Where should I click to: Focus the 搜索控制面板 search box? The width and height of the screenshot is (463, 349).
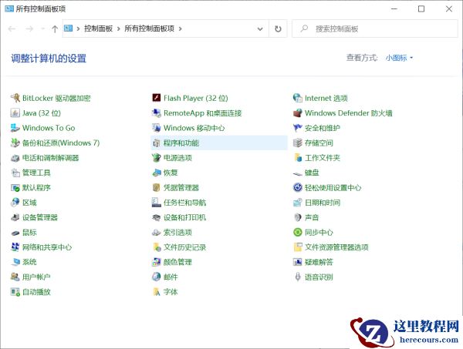point(375,29)
